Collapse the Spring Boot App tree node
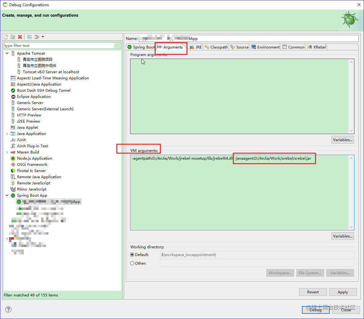Image resolution: width=364 pixels, height=319 pixels. point(7,195)
